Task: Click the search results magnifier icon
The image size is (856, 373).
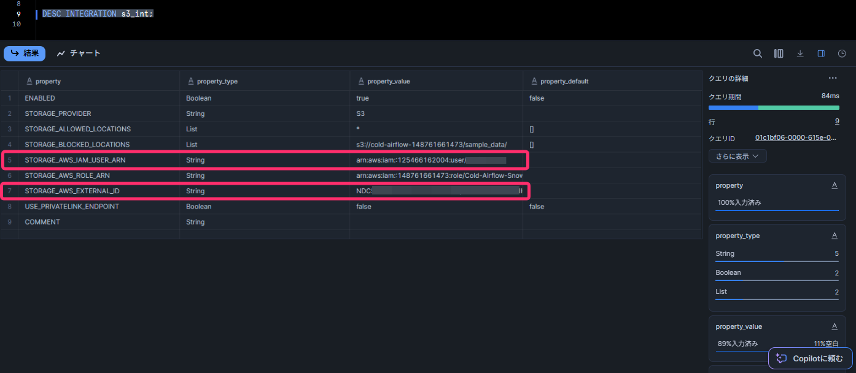Action: (758, 54)
